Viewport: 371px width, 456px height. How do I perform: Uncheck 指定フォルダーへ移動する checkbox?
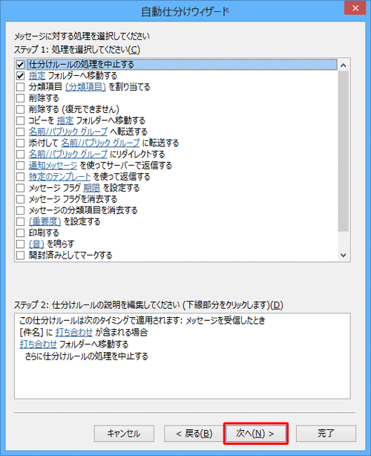pyautogui.click(x=20, y=76)
